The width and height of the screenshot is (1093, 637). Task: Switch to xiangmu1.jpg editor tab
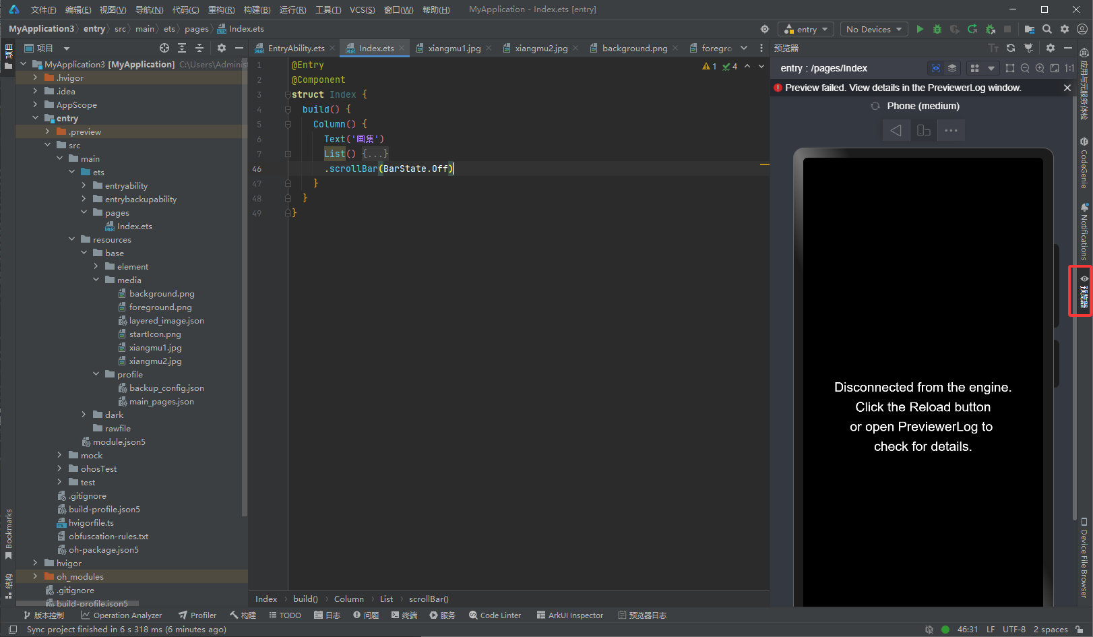point(454,48)
